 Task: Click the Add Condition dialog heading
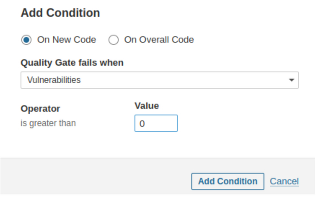(x=60, y=13)
